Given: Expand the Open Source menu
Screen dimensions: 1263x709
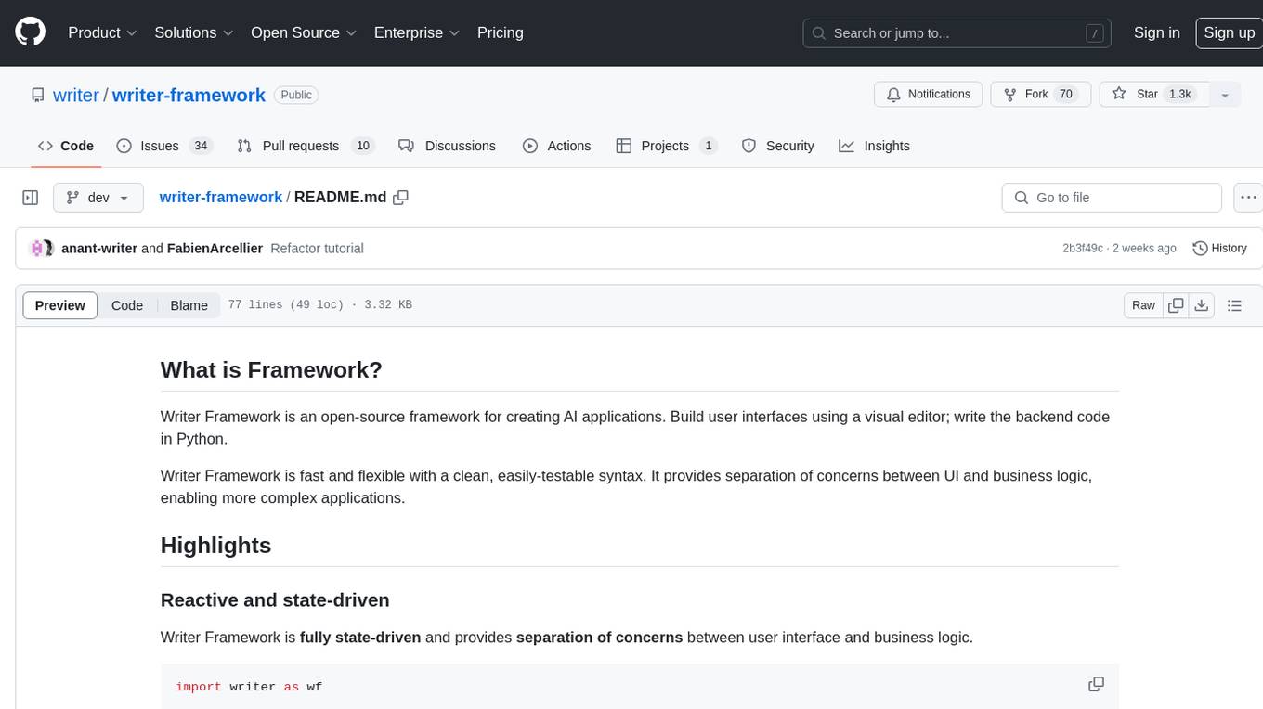Looking at the screenshot, I should pyautogui.click(x=304, y=32).
